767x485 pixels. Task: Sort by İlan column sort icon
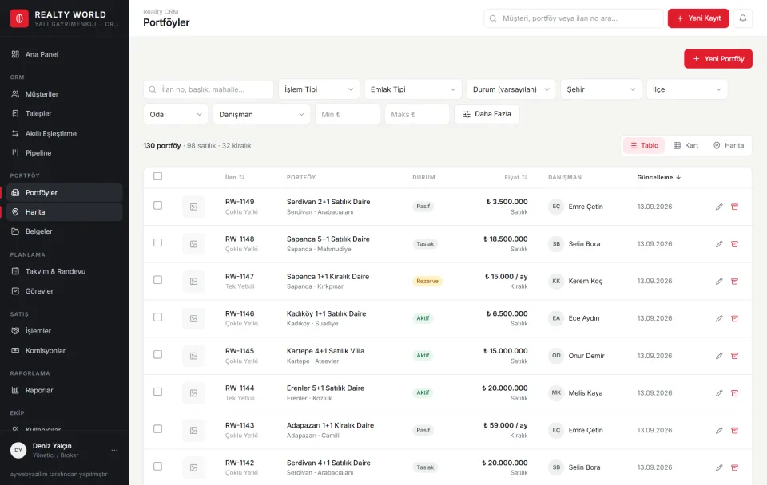coord(241,177)
